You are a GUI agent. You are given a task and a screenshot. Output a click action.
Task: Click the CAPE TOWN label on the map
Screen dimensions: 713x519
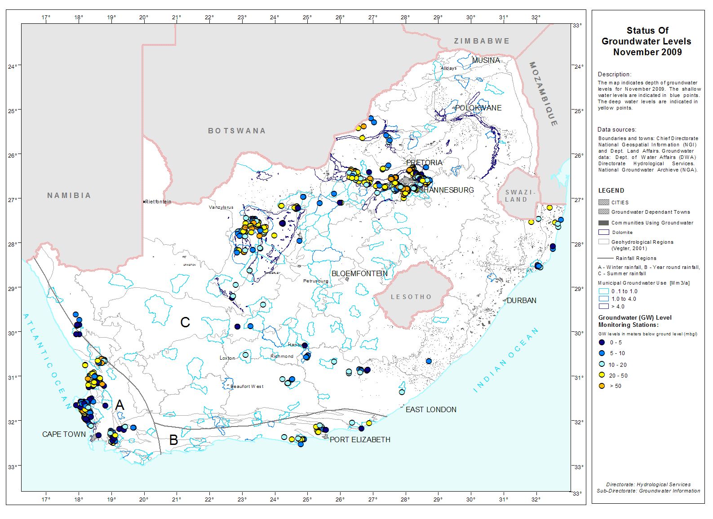[x=64, y=434]
